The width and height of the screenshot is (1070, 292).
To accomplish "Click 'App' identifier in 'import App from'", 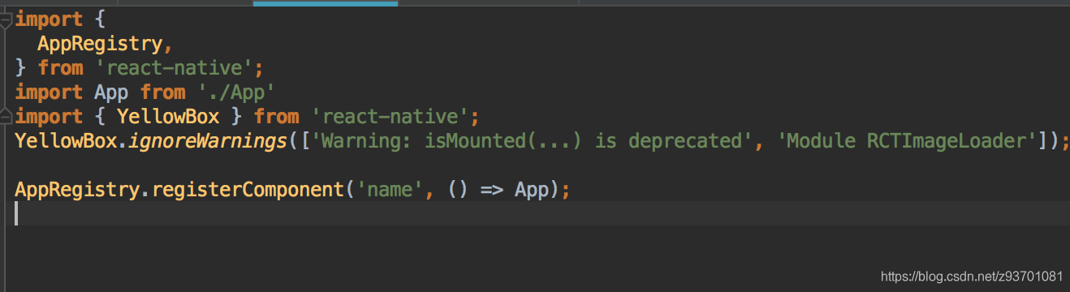I will (111, 92).
